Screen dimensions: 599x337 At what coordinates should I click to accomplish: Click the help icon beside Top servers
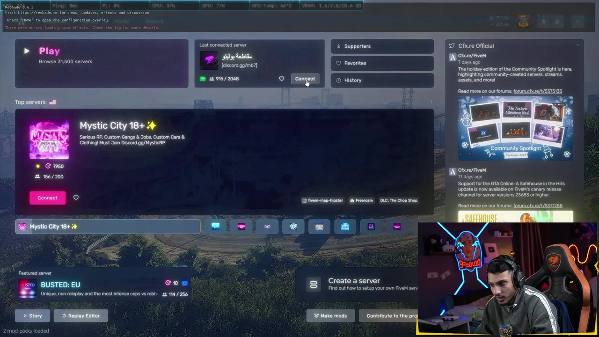tap(431, 102)
